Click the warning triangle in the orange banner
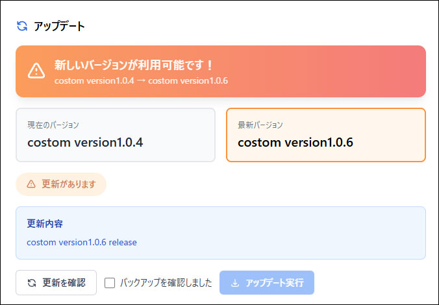 [x=36, y=71]
